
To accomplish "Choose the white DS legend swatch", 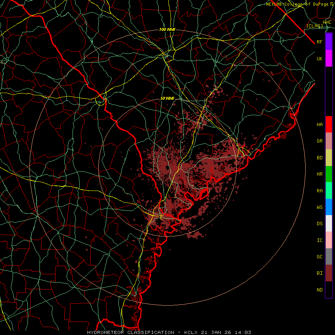I will (329, 223).
